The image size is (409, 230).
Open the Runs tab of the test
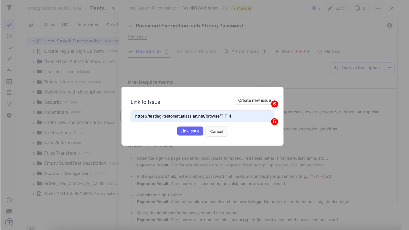tap(287, 51)
